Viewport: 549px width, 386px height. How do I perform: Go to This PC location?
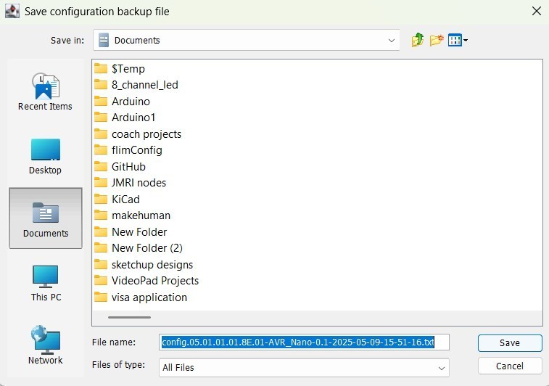(46, 283)
